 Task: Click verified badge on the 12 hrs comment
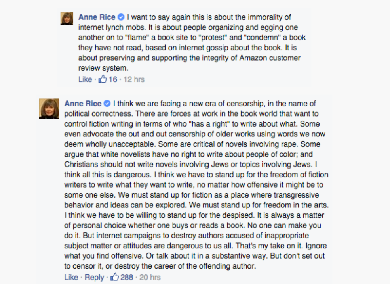point(121,17)
